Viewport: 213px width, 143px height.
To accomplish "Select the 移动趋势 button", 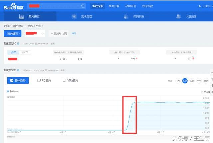I will (70, 80).
